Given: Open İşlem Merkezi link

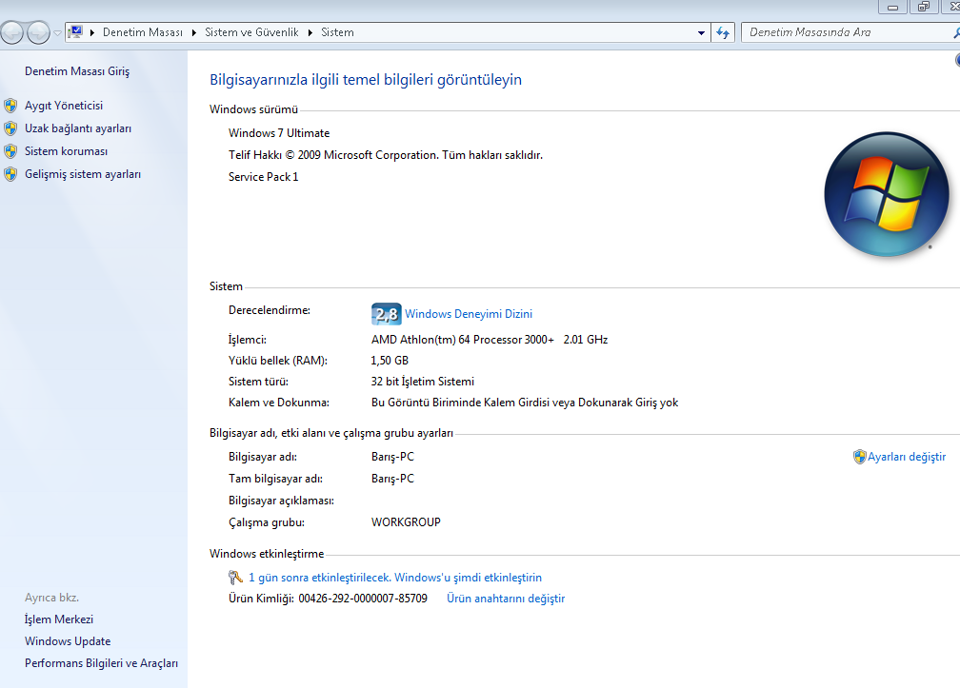Looking at the screenshot, I should (x=59, y=619).
